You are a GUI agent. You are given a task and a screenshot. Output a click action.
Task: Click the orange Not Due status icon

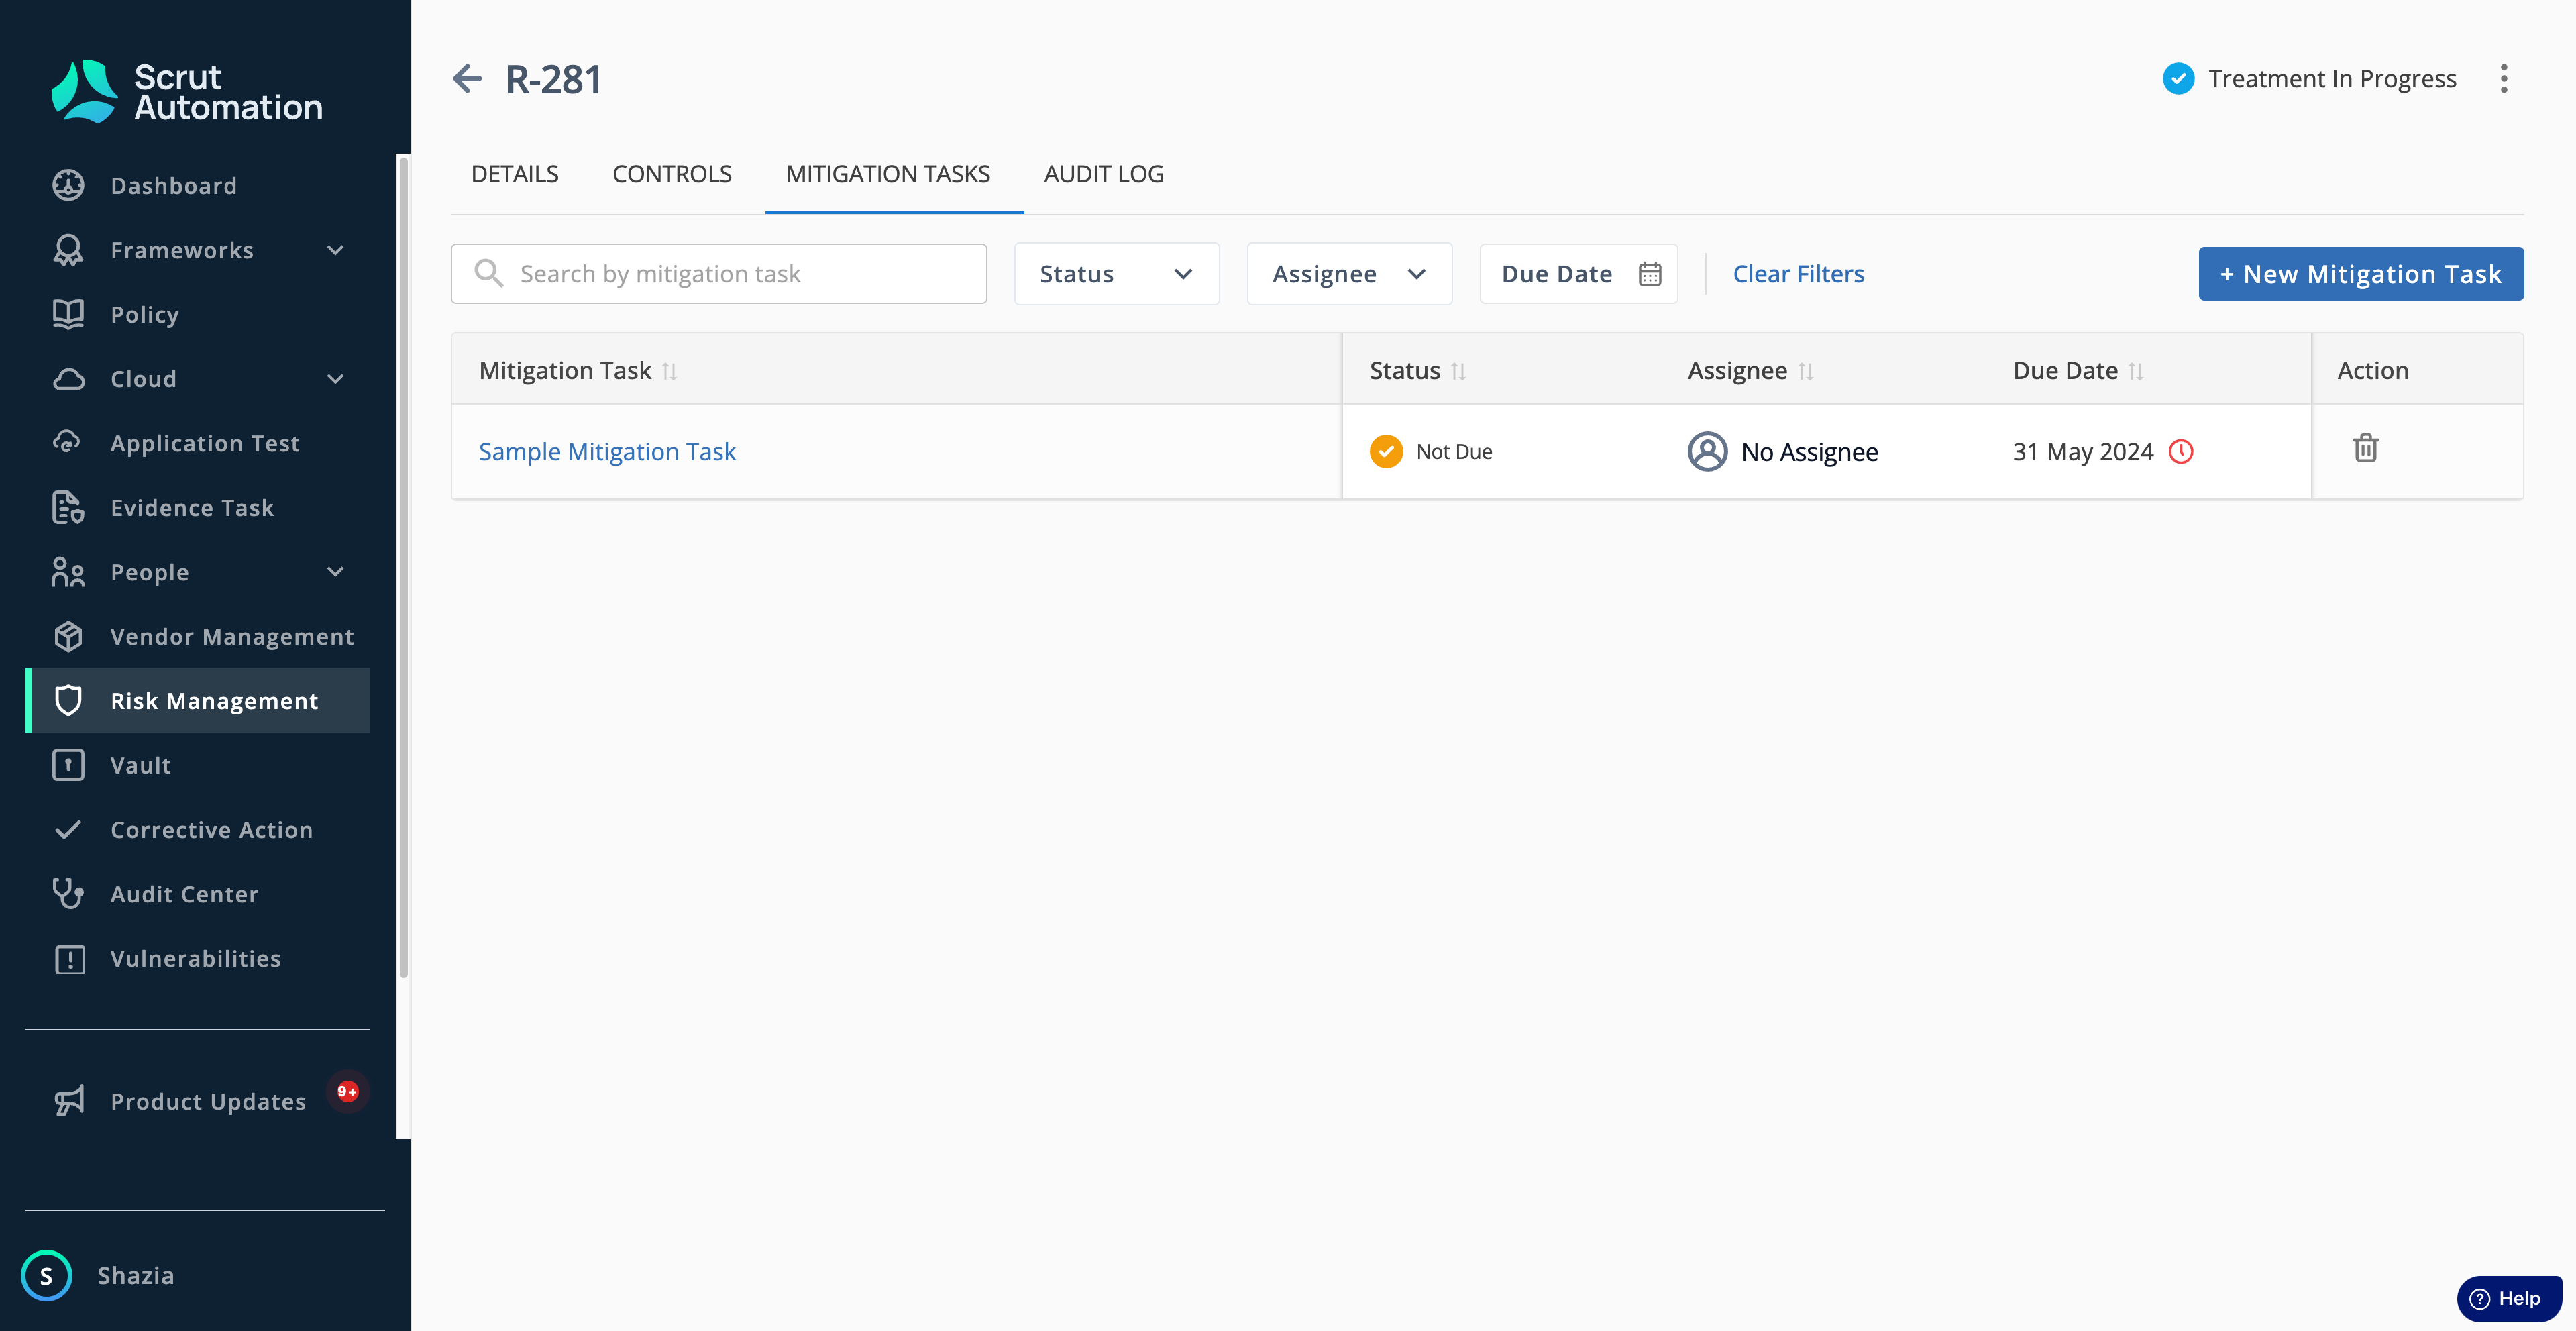(x=1386, y=452)
